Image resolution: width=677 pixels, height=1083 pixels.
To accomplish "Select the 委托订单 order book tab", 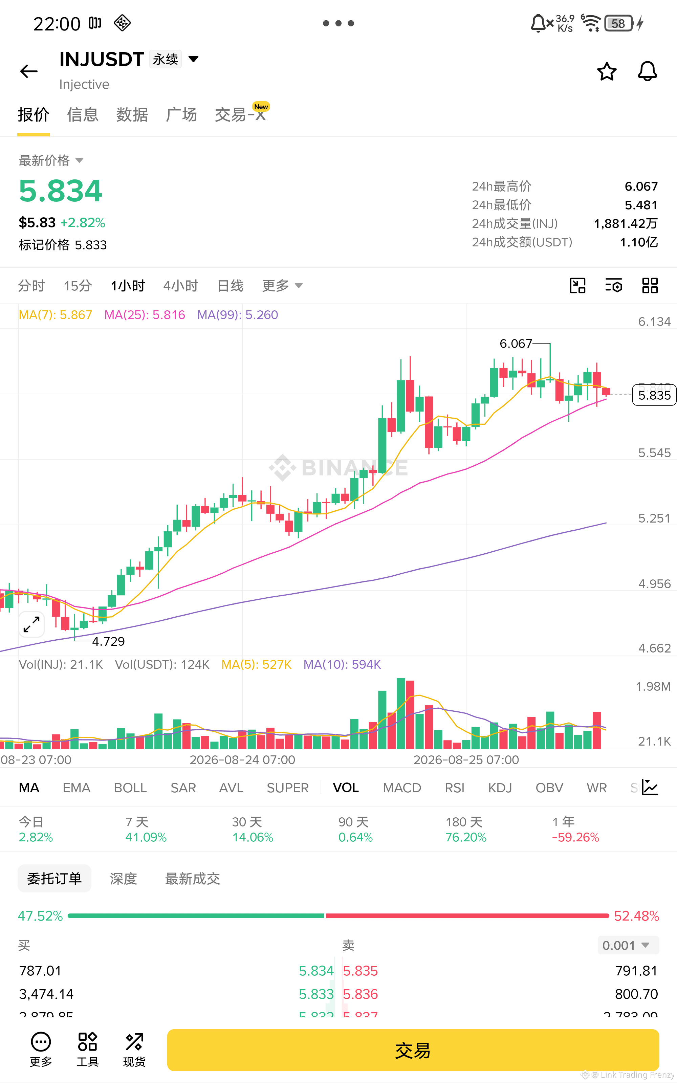I will click(x=54, y=879).
